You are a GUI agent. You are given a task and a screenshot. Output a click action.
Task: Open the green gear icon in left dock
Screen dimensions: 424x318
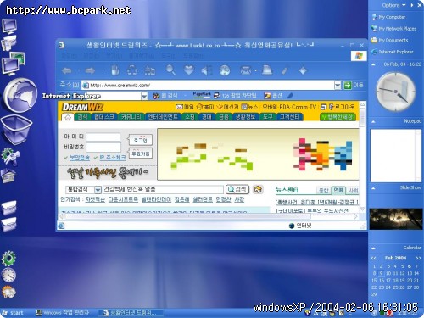[x=8, y=258]
